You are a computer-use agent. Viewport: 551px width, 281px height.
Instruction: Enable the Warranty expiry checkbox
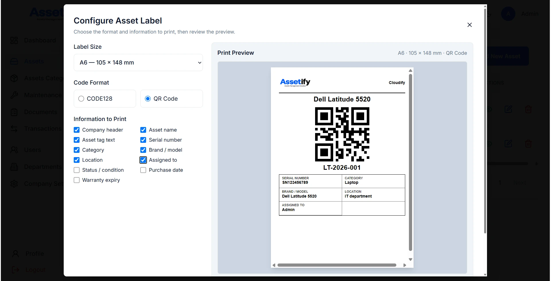pyautogui.click(x=77, y=180)
